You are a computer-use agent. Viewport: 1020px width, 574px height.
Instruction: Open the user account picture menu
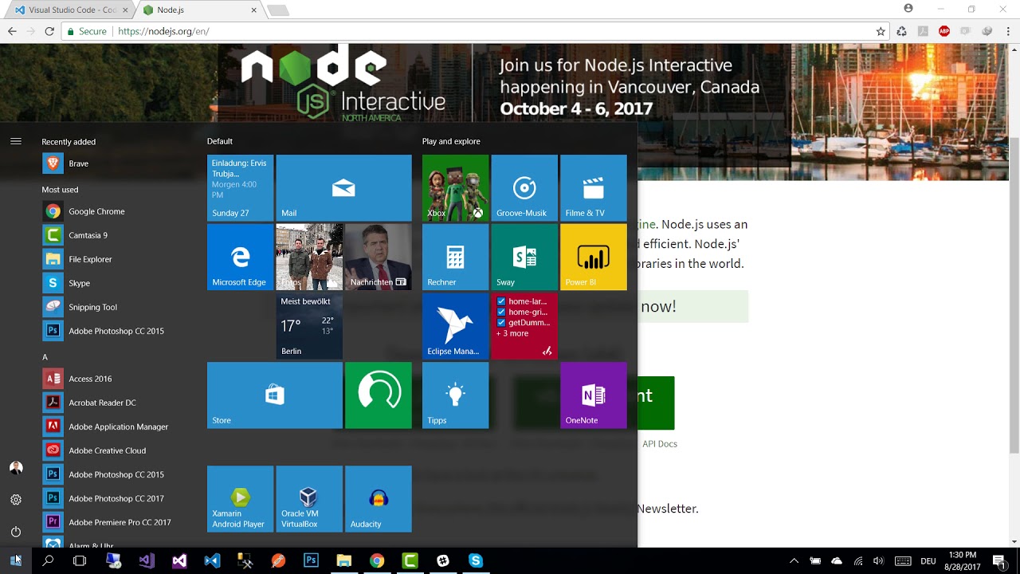(16, 468)
